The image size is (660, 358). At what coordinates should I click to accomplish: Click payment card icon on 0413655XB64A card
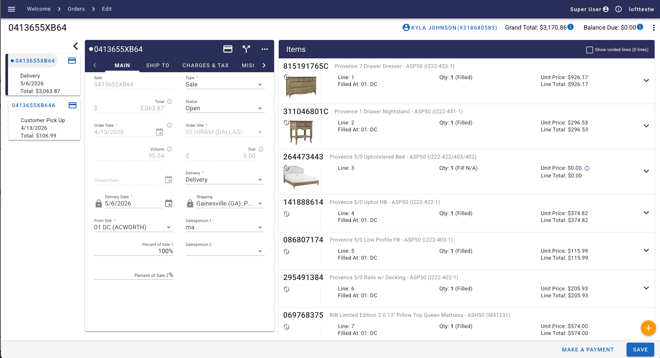click(x=73, y=105)
